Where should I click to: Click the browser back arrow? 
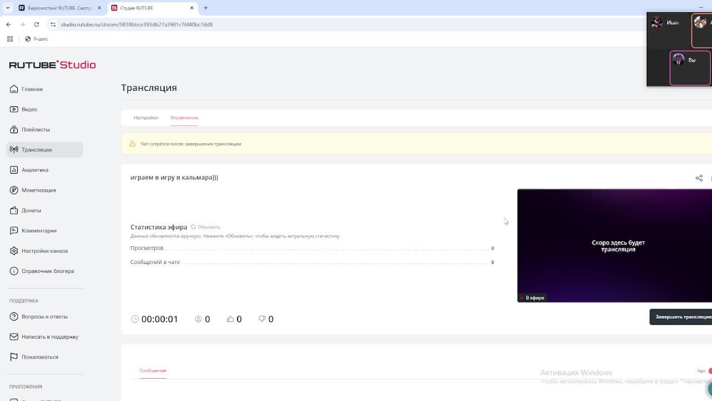click(x=8, y=25)
